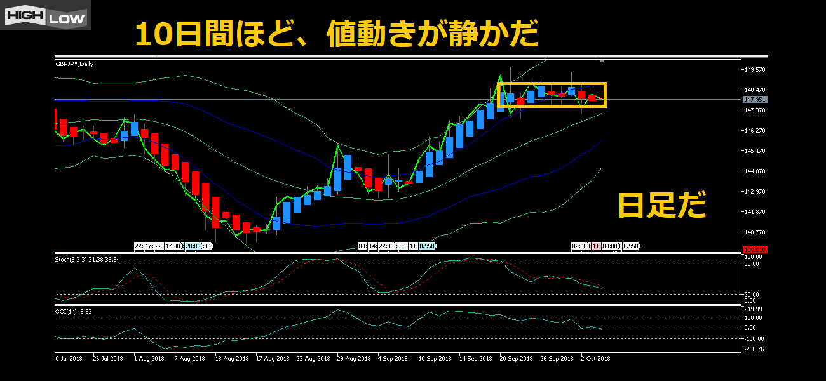Click the red 139.810 price tag
The width and height of the screenshot is (826, 381).
(x=754, y=250)
